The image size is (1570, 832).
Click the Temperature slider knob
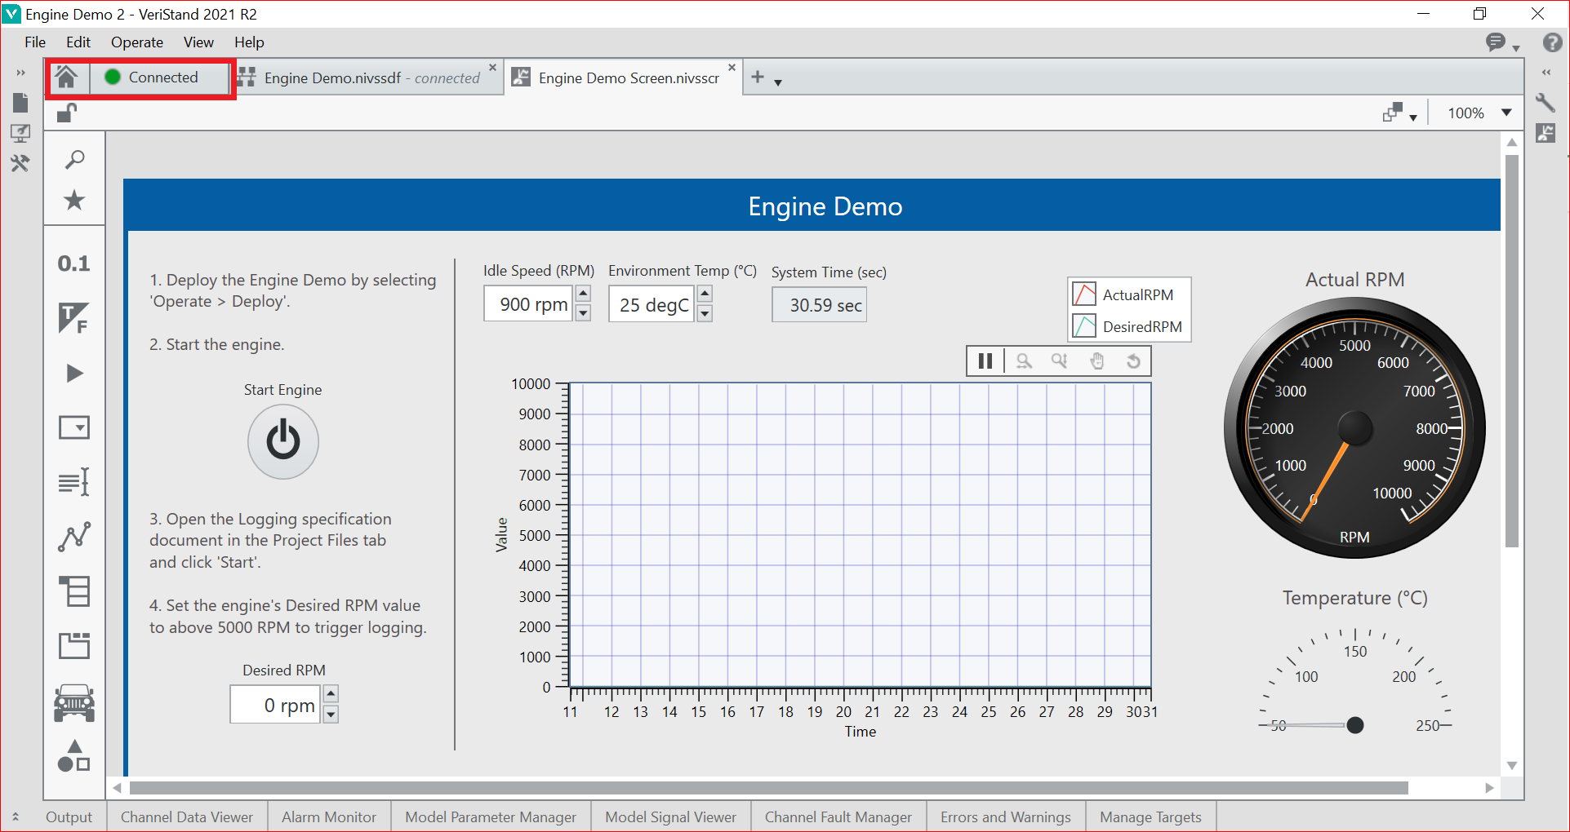(x=1354, y=725)
